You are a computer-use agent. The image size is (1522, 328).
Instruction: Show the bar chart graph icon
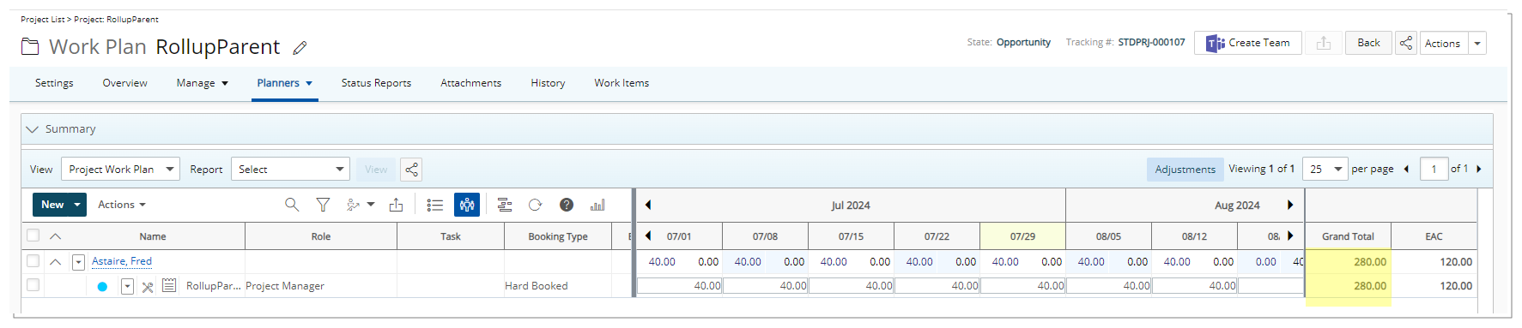pos(597,205)
